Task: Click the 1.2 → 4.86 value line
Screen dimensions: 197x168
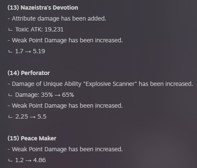Action: 30,160
